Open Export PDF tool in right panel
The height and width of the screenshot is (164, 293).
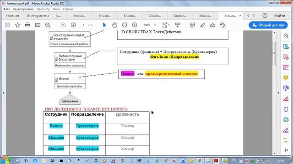(x=286, y=46)
